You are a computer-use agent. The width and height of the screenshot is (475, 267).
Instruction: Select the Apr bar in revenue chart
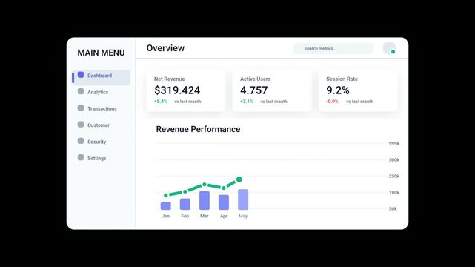pos(224,202)
